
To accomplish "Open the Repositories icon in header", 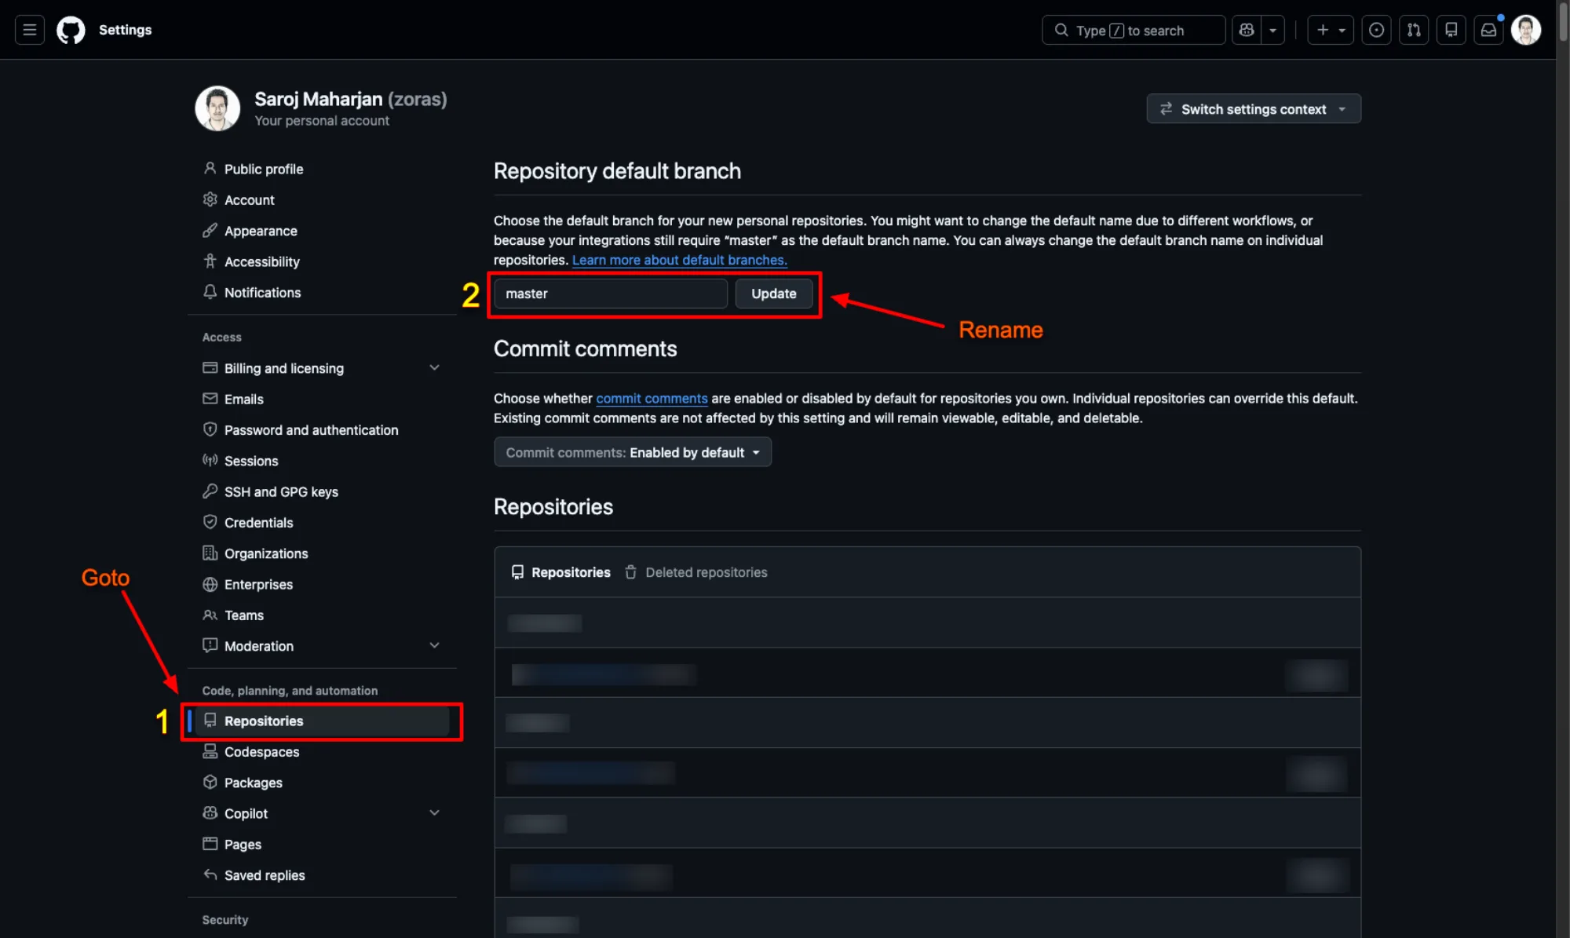I will click(1451, 30).
